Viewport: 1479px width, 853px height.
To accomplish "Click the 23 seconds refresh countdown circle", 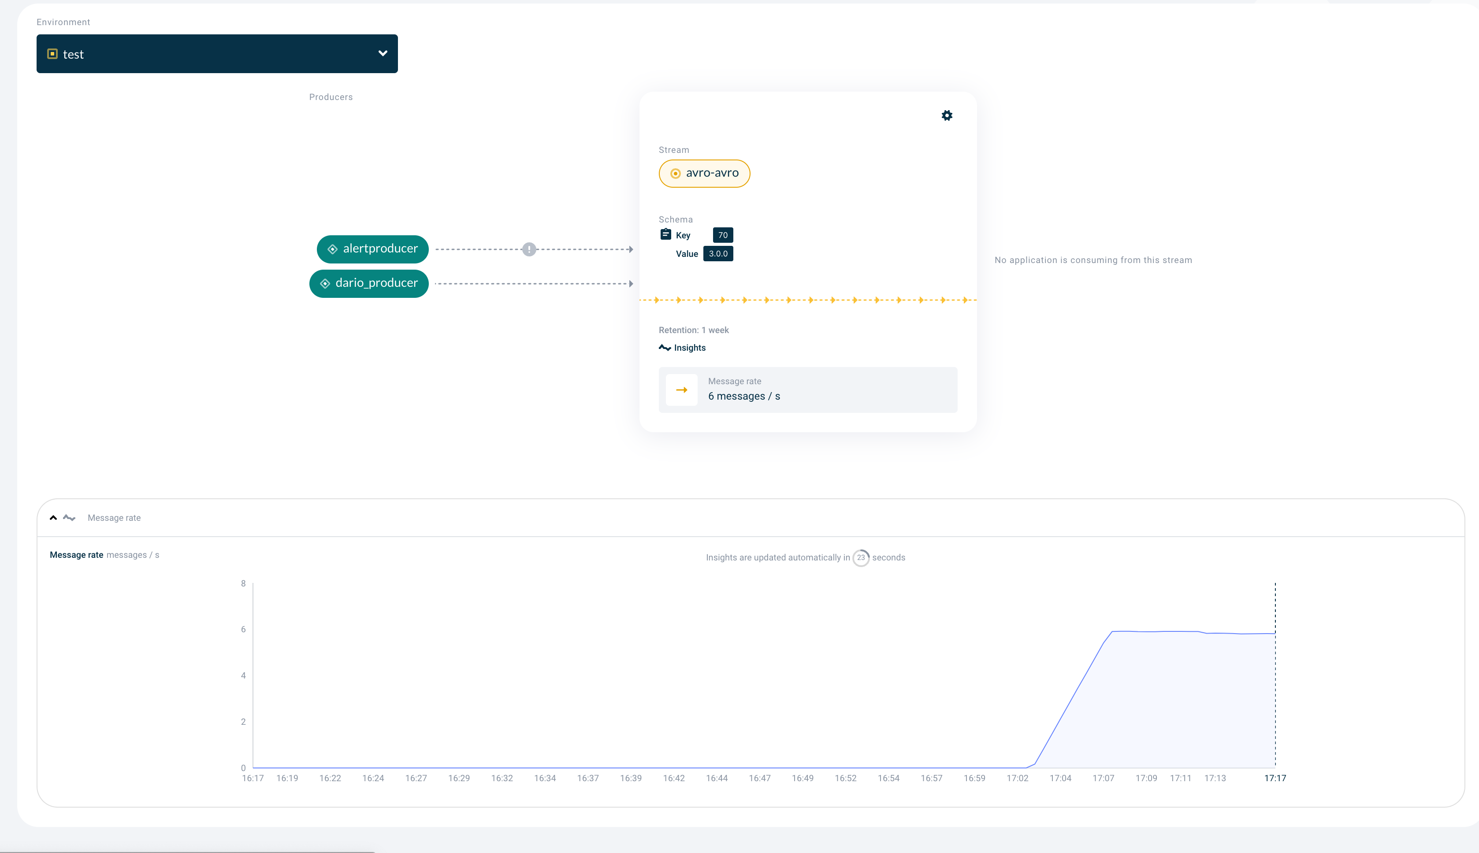I will pyautogui.click(x=862, y=557).
